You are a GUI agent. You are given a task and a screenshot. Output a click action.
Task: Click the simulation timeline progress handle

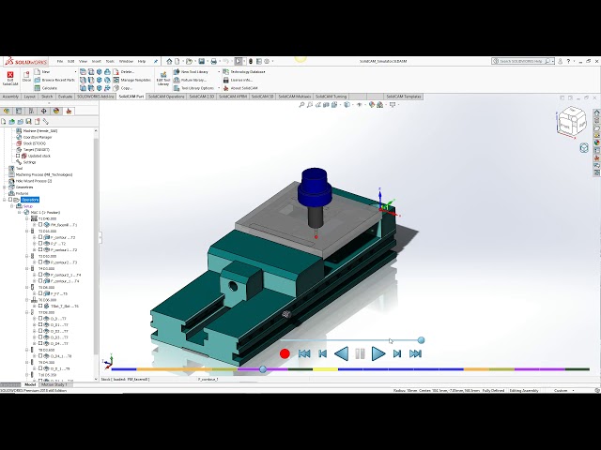click(x=263, y=369)
